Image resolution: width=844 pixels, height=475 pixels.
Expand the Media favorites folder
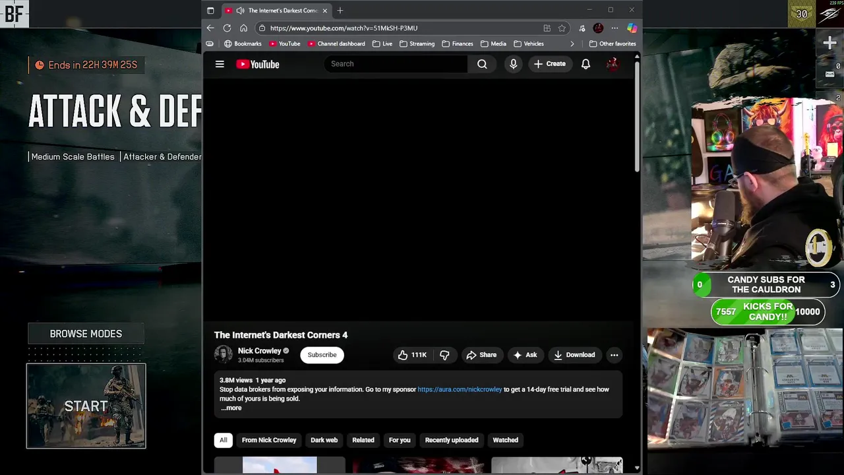point(493,44)
